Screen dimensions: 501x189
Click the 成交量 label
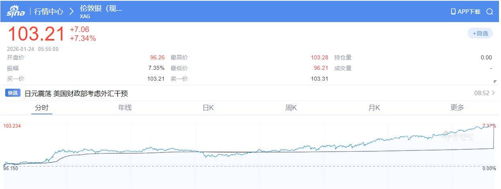[x=343, y=68]
